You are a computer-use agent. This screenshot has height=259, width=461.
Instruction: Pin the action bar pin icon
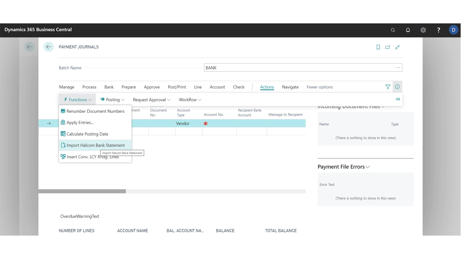tap(398, 99)
